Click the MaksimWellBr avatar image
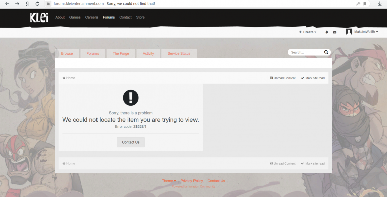 point(349,32)
